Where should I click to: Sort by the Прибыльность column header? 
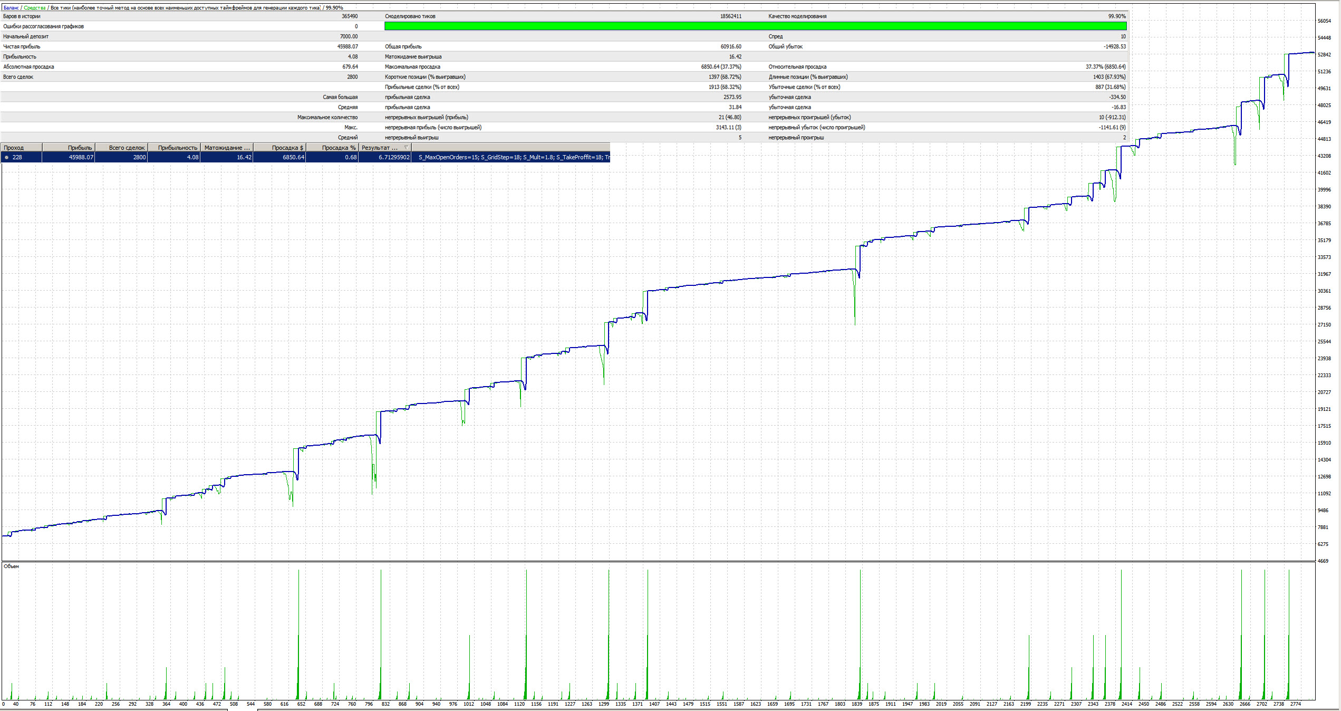click(174, 148)
